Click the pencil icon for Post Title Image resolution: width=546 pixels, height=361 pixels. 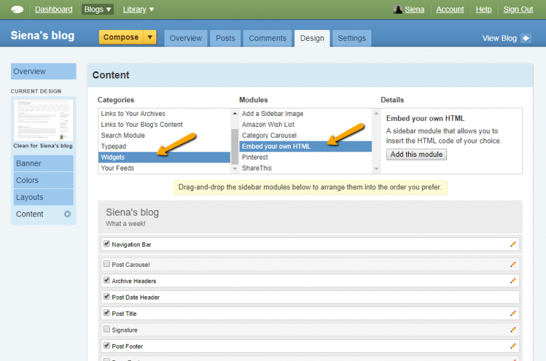point(513,313)
